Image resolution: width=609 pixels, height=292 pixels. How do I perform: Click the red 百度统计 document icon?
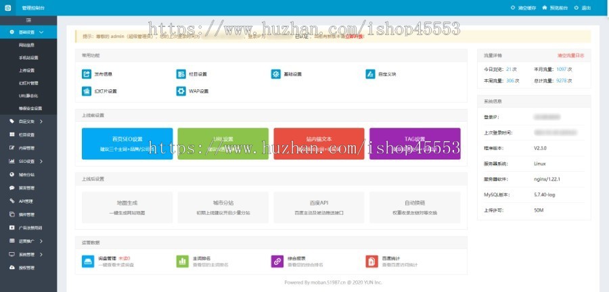point(371,262)
